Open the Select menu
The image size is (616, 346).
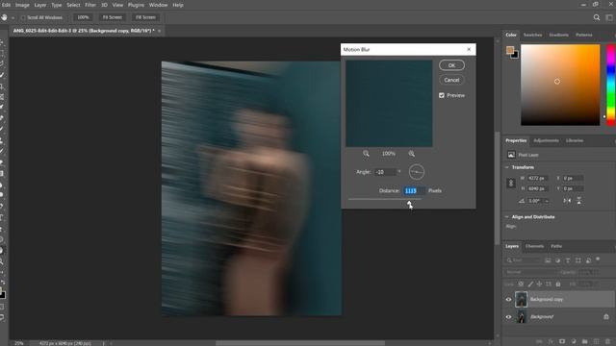pyautogui.click(x=73, y=5)
